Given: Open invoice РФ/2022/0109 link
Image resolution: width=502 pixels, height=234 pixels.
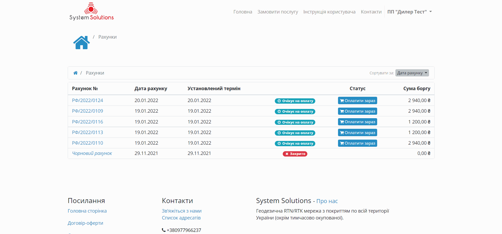Looking at the screenshot, I should (88, 111).
